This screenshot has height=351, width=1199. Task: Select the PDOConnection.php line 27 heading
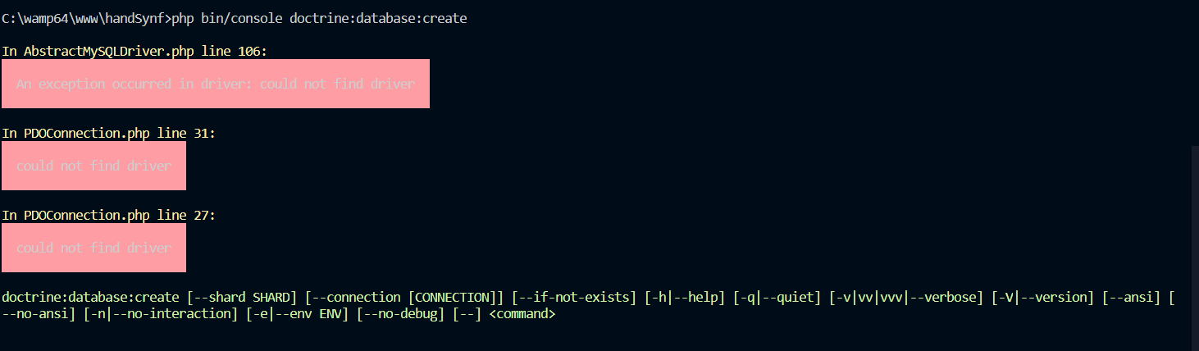pyautogui.click(x=109, y=215)
